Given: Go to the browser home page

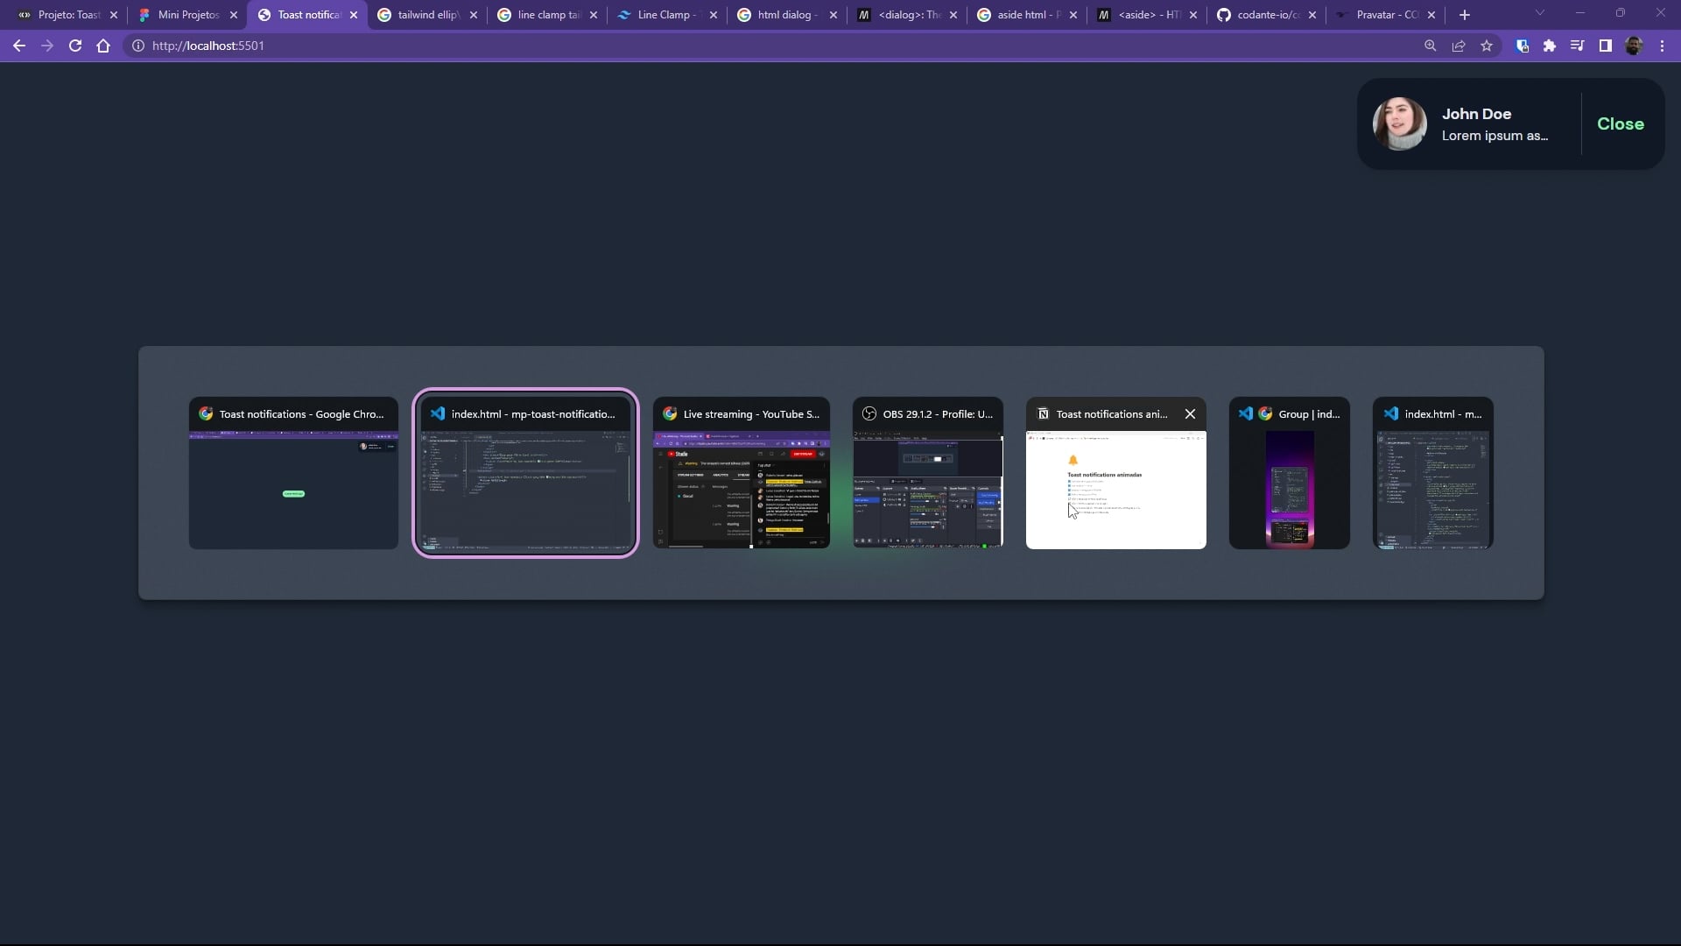Looking at the screenshot, I should [103, 46].
